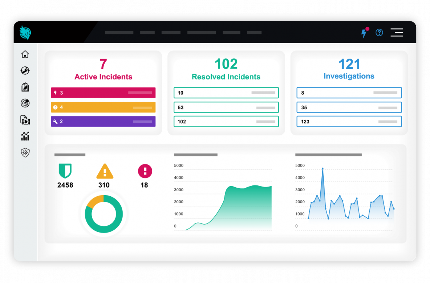Screen dimensions: 430x283
Task: Click the Active Incidents heading
Action: (x=103, y=77)
